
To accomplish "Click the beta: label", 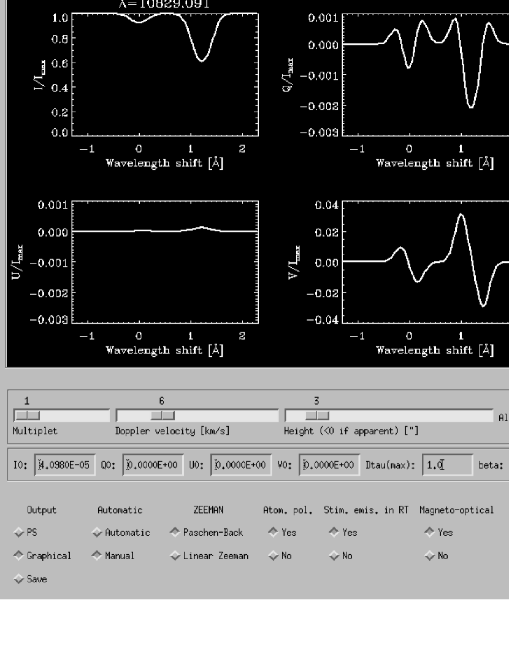I will click(x=491, y=465).
